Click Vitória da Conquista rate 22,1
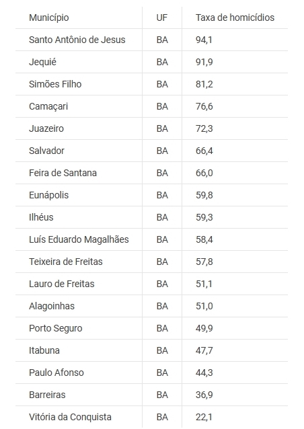Screen dimensions: 304x429 204,417
